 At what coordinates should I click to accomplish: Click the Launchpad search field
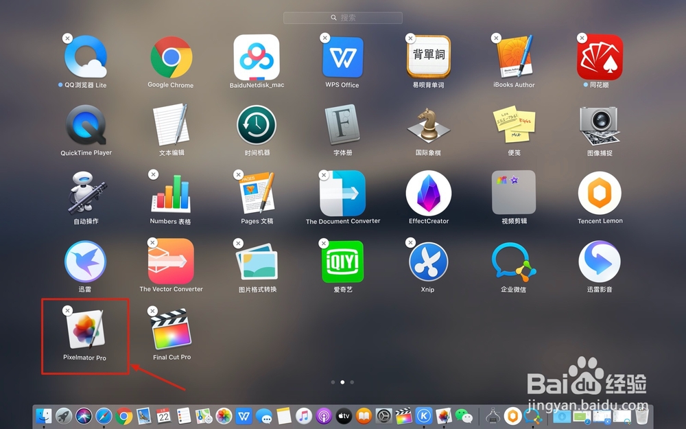point(342,17)
